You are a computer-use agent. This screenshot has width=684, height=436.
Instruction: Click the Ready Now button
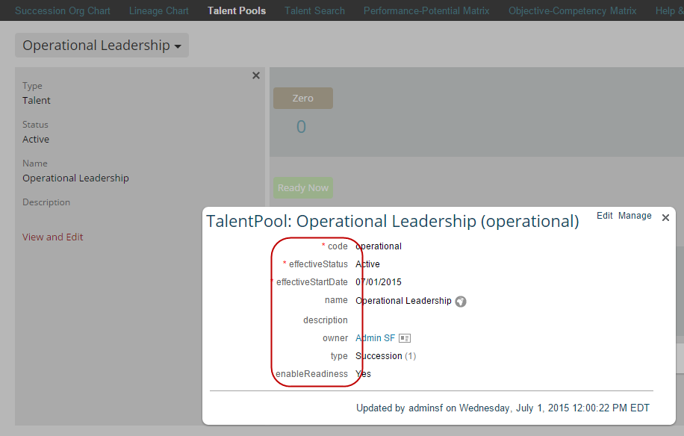[x=303, y=188]
